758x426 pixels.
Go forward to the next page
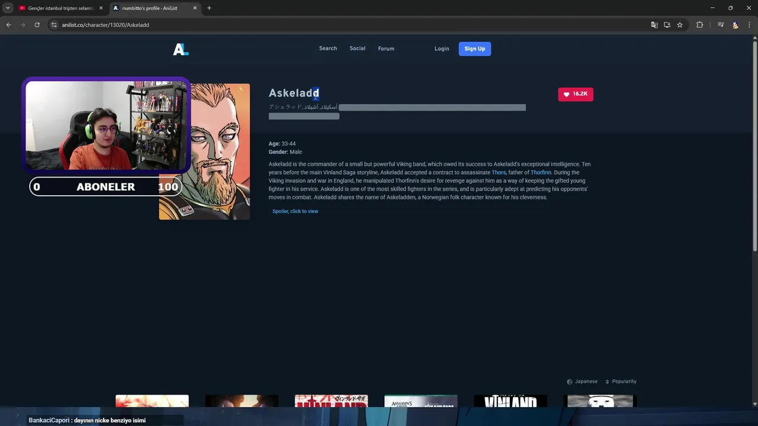tap(23, 25)
